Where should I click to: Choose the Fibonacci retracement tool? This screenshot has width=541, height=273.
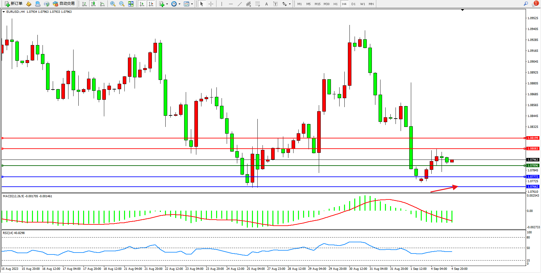[258, 4]
